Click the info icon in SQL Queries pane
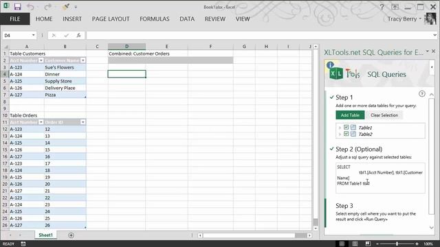 click(330, 65)
